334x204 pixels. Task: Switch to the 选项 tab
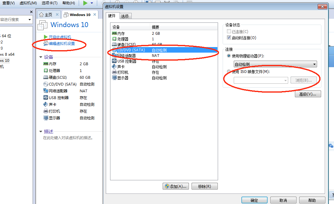tap(125, 16)
